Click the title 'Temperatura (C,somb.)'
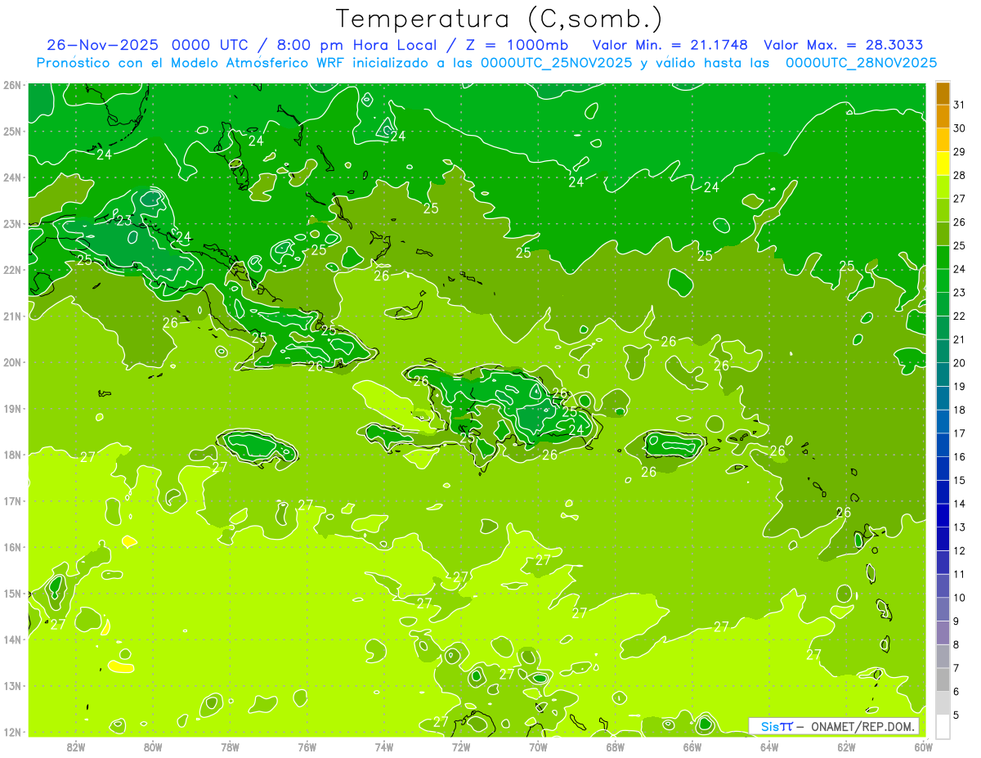The height and width of the screenshot is (758, 981). point(499,19)
